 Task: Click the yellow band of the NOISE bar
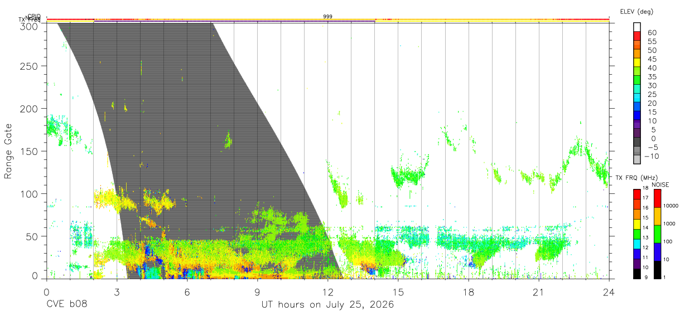point(657,216)
